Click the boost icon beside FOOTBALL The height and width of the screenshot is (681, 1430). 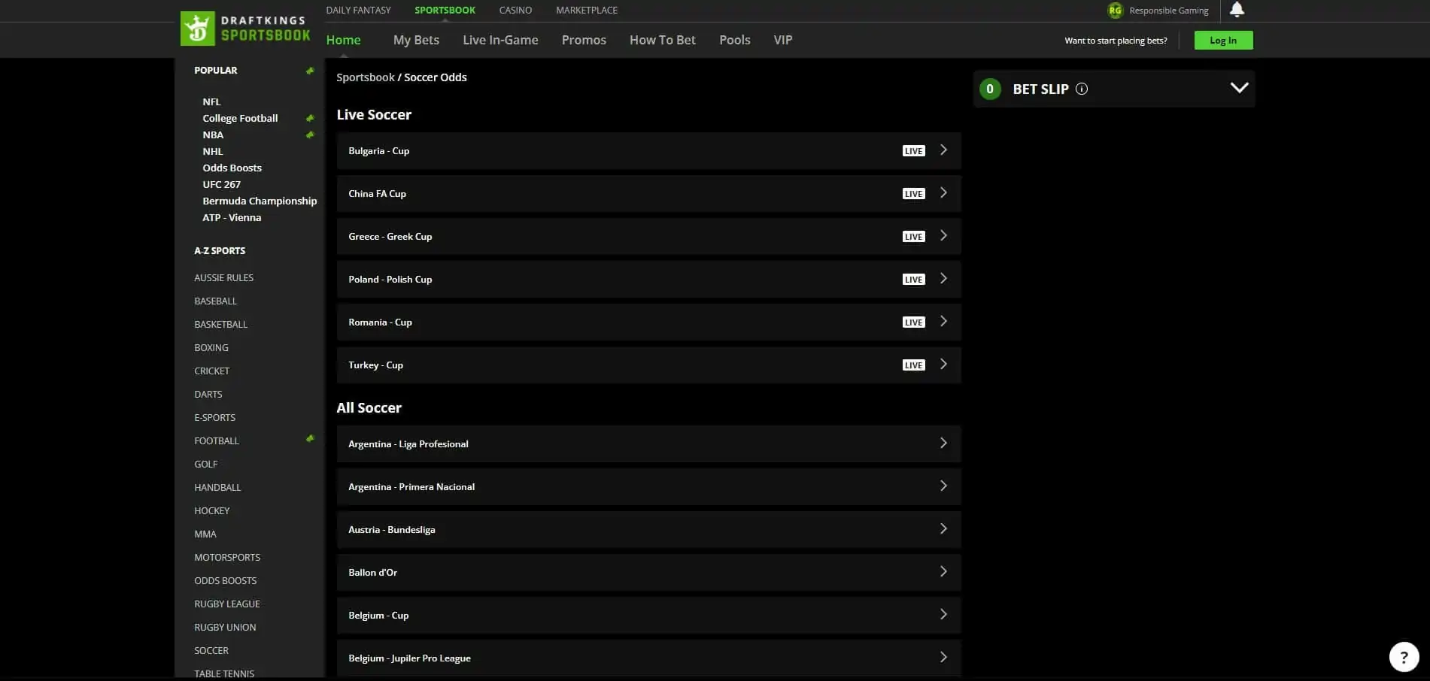(310, 439)
